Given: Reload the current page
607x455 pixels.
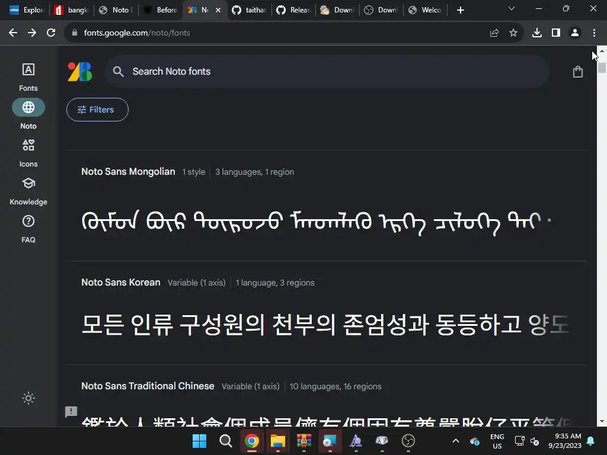Looking at the screenshot, I should click(x=51, y=33).
